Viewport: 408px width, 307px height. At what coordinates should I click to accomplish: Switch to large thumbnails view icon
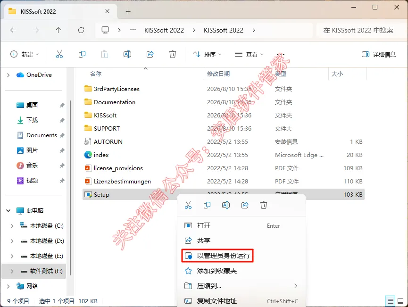click(400, 301)
